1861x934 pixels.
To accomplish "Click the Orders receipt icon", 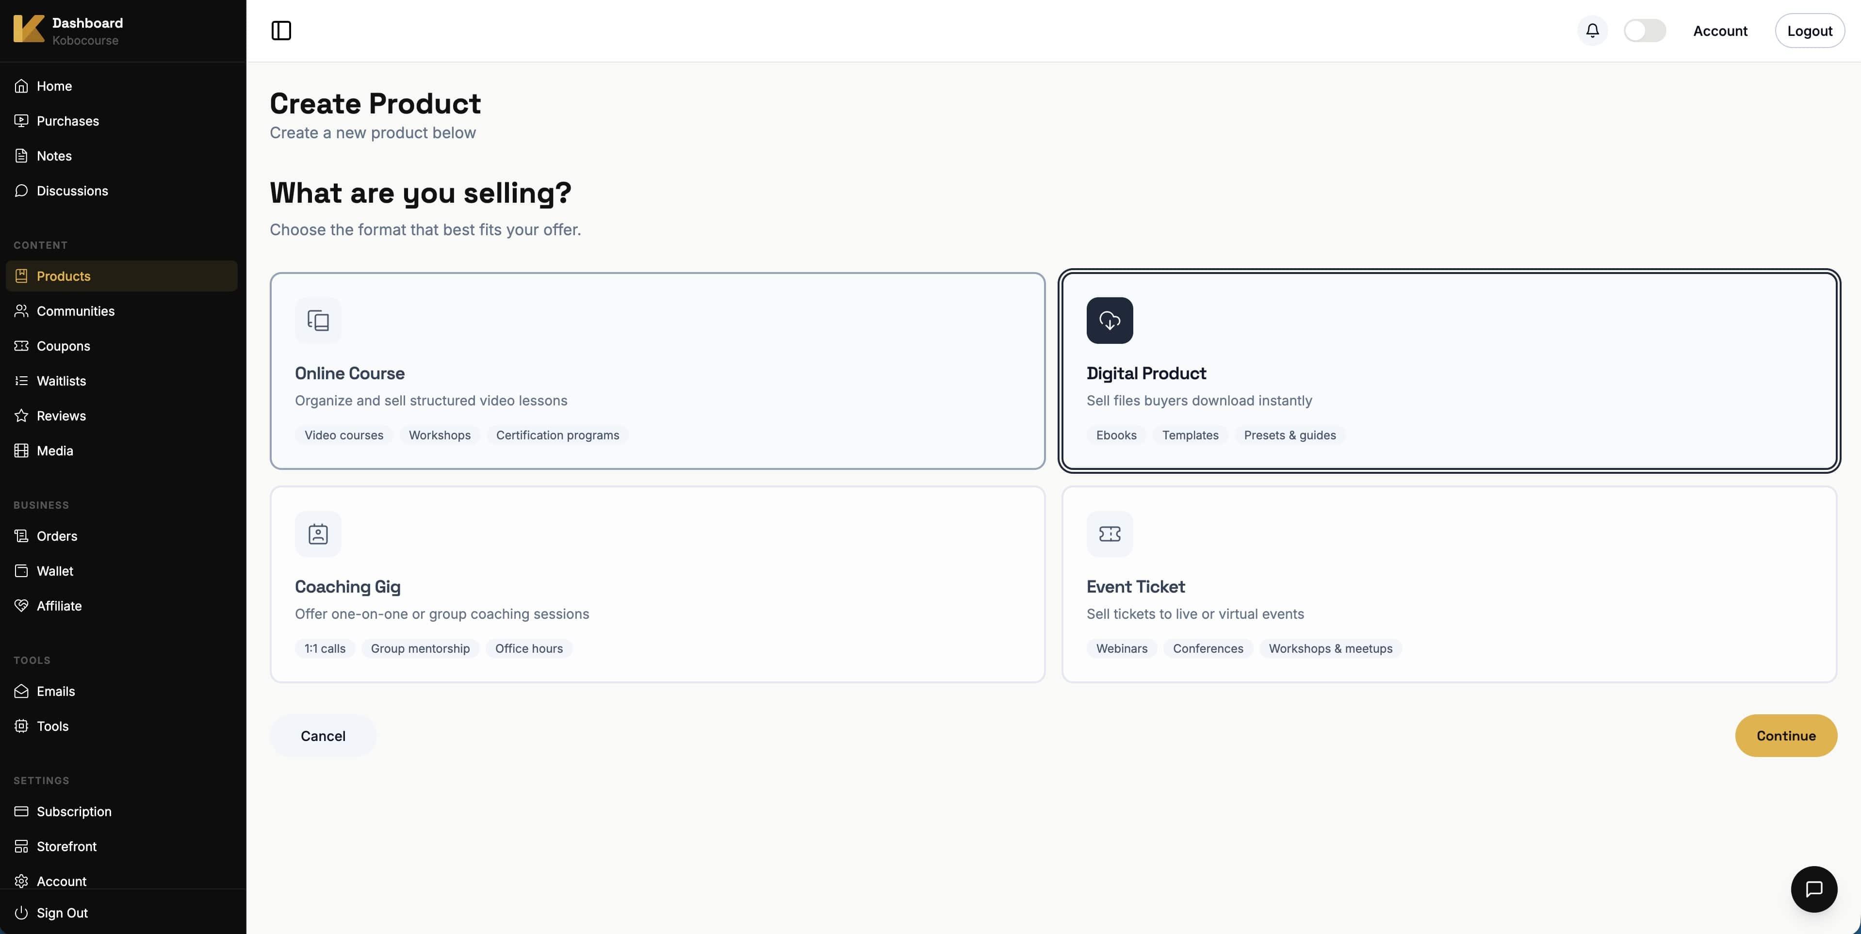I will tap(22, 536).
